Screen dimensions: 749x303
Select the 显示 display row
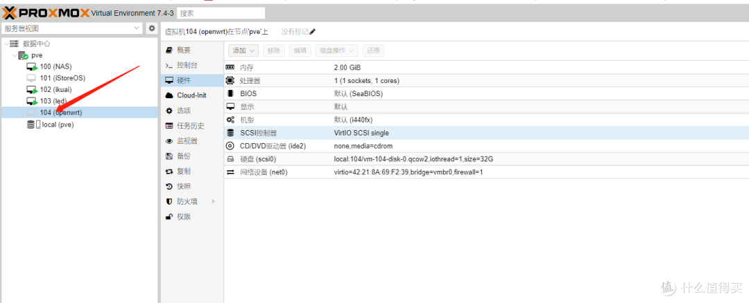pos(486,107)
